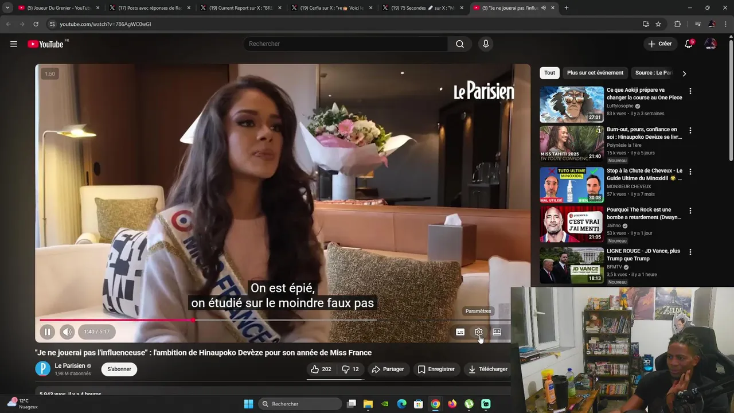
Task: Toggle subtitles on the player
Action: tap(460, 332)
